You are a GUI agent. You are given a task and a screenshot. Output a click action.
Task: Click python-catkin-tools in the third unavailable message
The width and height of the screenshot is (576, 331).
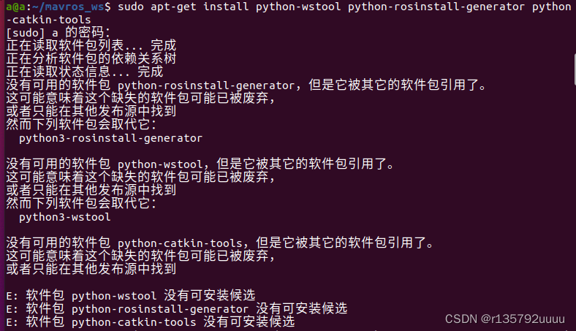(x=180, y=243)
